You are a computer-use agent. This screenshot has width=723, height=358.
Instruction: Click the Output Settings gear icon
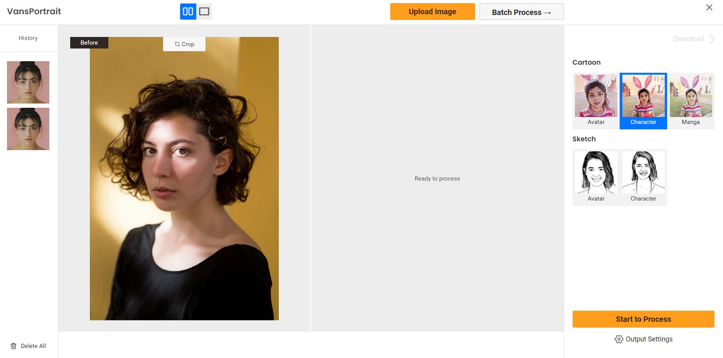[619, 339]
